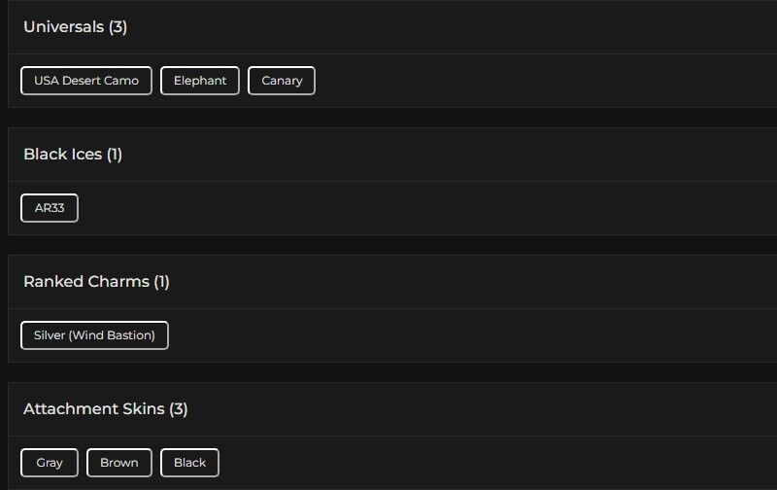777x490 pixels.
Task: Click the Silver (Wind Bastion) charm tag
Action: point(94,335)
